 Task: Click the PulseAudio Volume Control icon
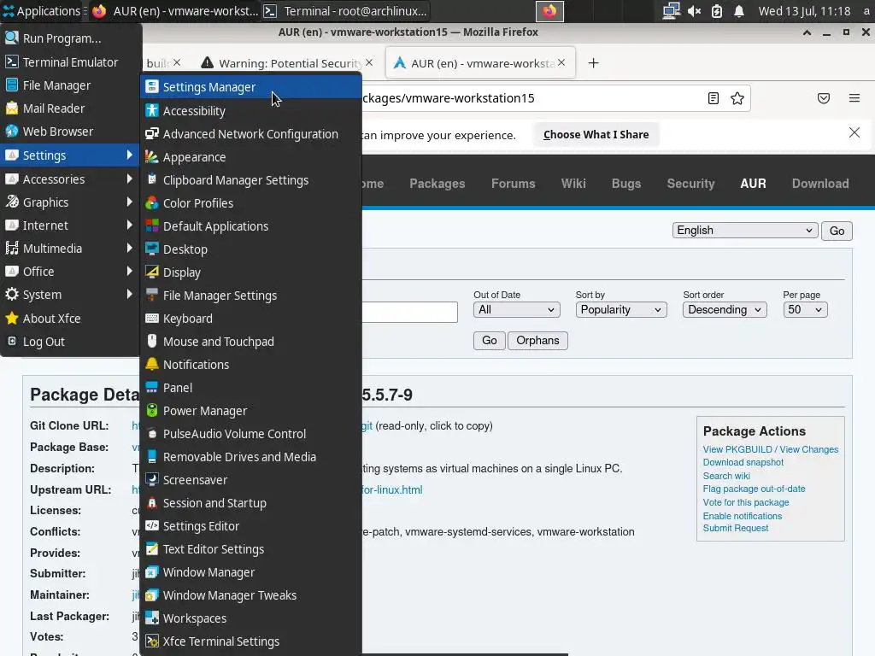click(x=152, y=433)
